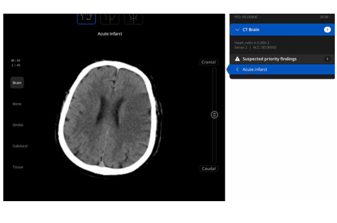Jump to the Caudal end of slices
This screenshot has height=223, width=337.
pyautogui.click(x=208, y=168)
